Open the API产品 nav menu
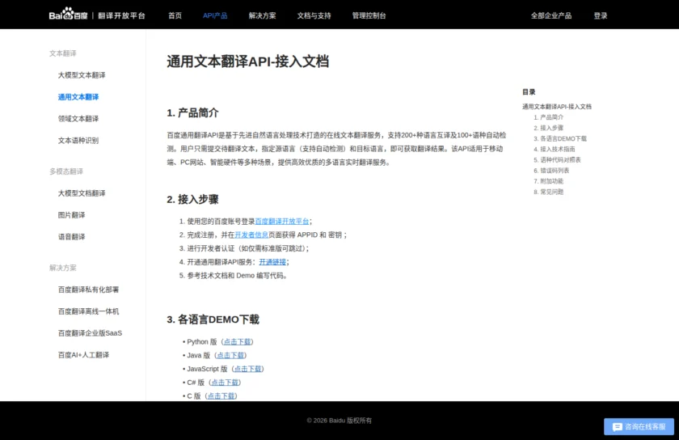The height and width of the screenshot is (440, 679). (x=215, y=15)
